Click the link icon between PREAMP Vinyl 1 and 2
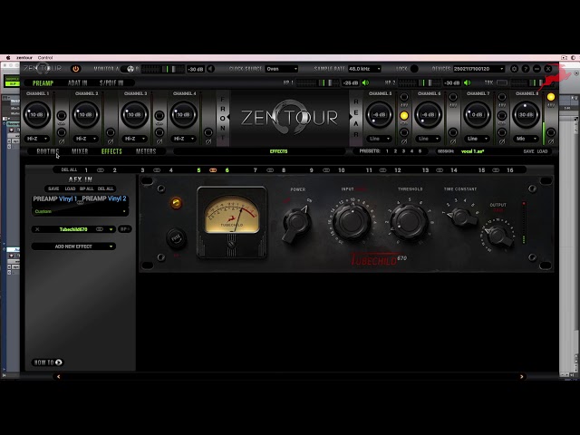Image resolution: width=580 pixels, height=435 pixels. tap(80, 203)
